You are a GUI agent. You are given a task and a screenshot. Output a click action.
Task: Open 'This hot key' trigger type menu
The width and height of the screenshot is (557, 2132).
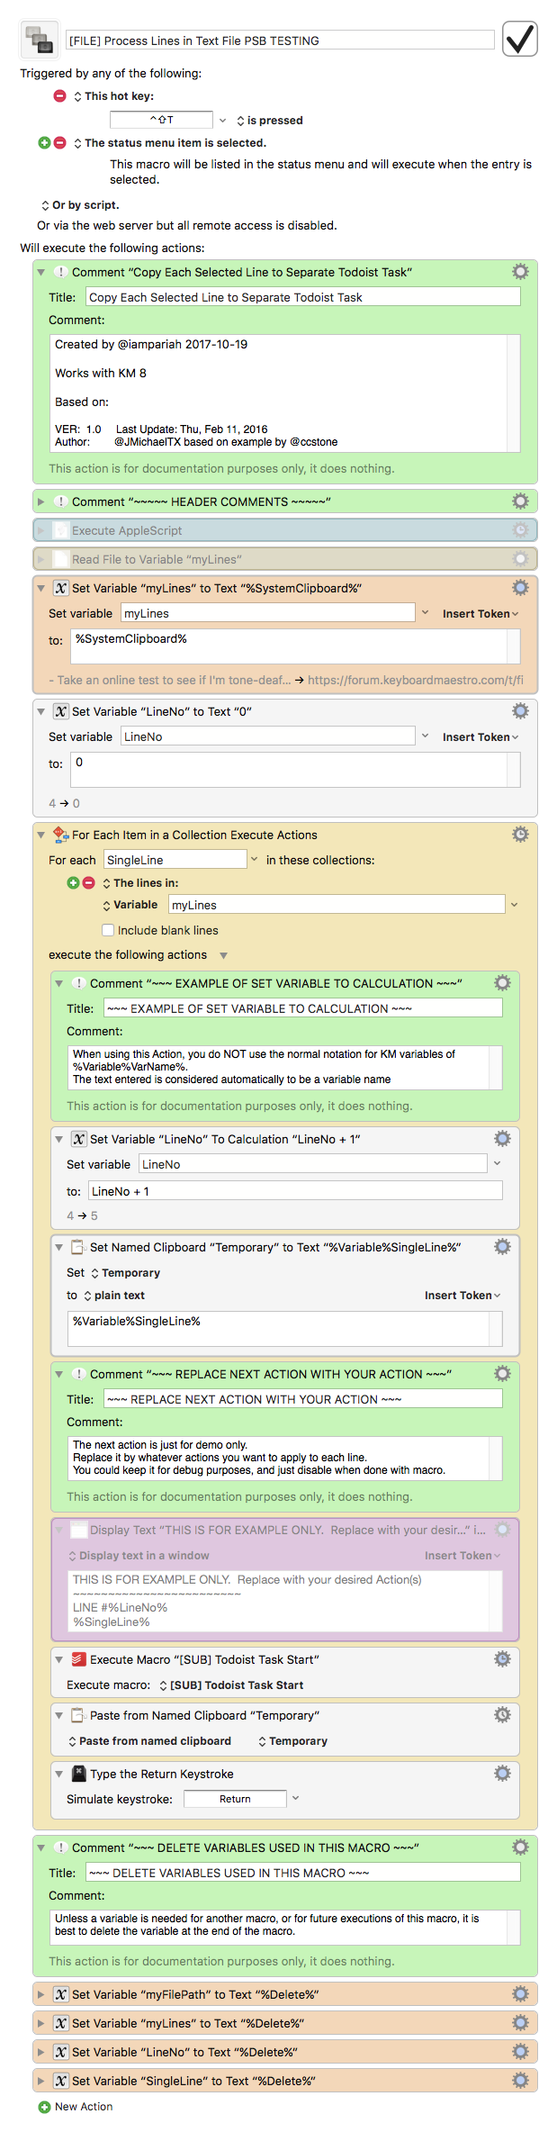tap(113, 95)
